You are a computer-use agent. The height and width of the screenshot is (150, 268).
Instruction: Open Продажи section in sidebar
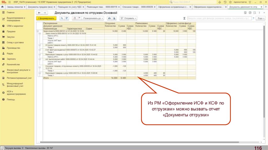click(11, 31)
